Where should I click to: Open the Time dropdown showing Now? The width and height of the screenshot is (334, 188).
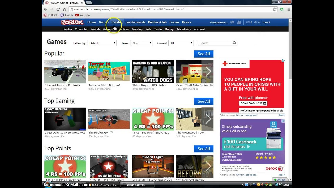[142, 43]
